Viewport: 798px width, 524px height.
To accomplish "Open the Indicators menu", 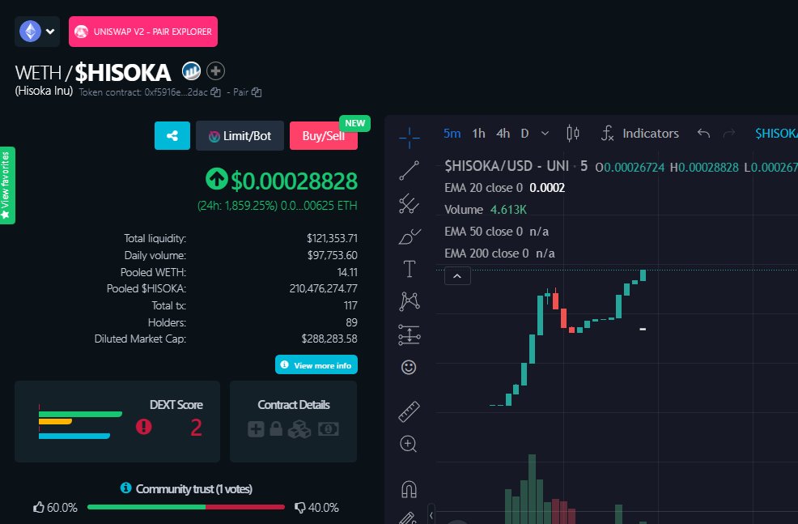I will [x=639, y=134].
